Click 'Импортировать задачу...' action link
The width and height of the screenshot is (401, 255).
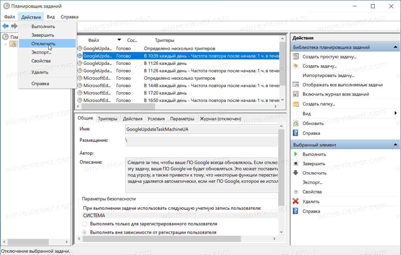328,75
